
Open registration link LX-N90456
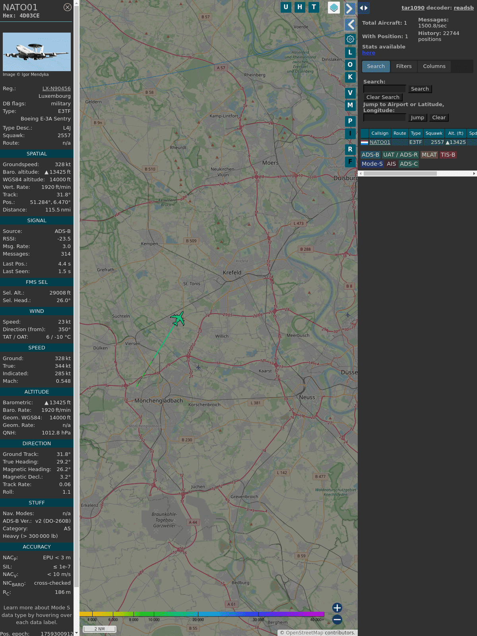point(56,89)
